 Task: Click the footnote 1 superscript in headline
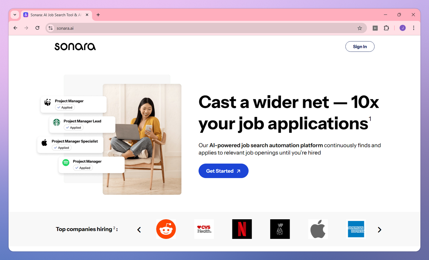pyautogui.click(x=370, y=119)
